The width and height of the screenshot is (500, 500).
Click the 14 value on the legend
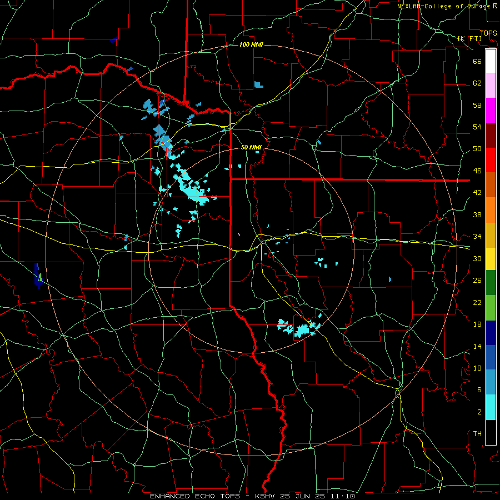point(477,346)
